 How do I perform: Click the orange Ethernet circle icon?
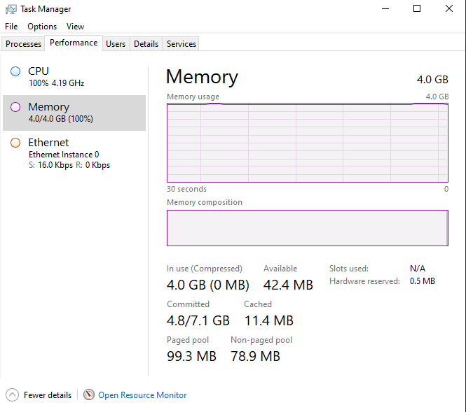click(x=15, y=143)
